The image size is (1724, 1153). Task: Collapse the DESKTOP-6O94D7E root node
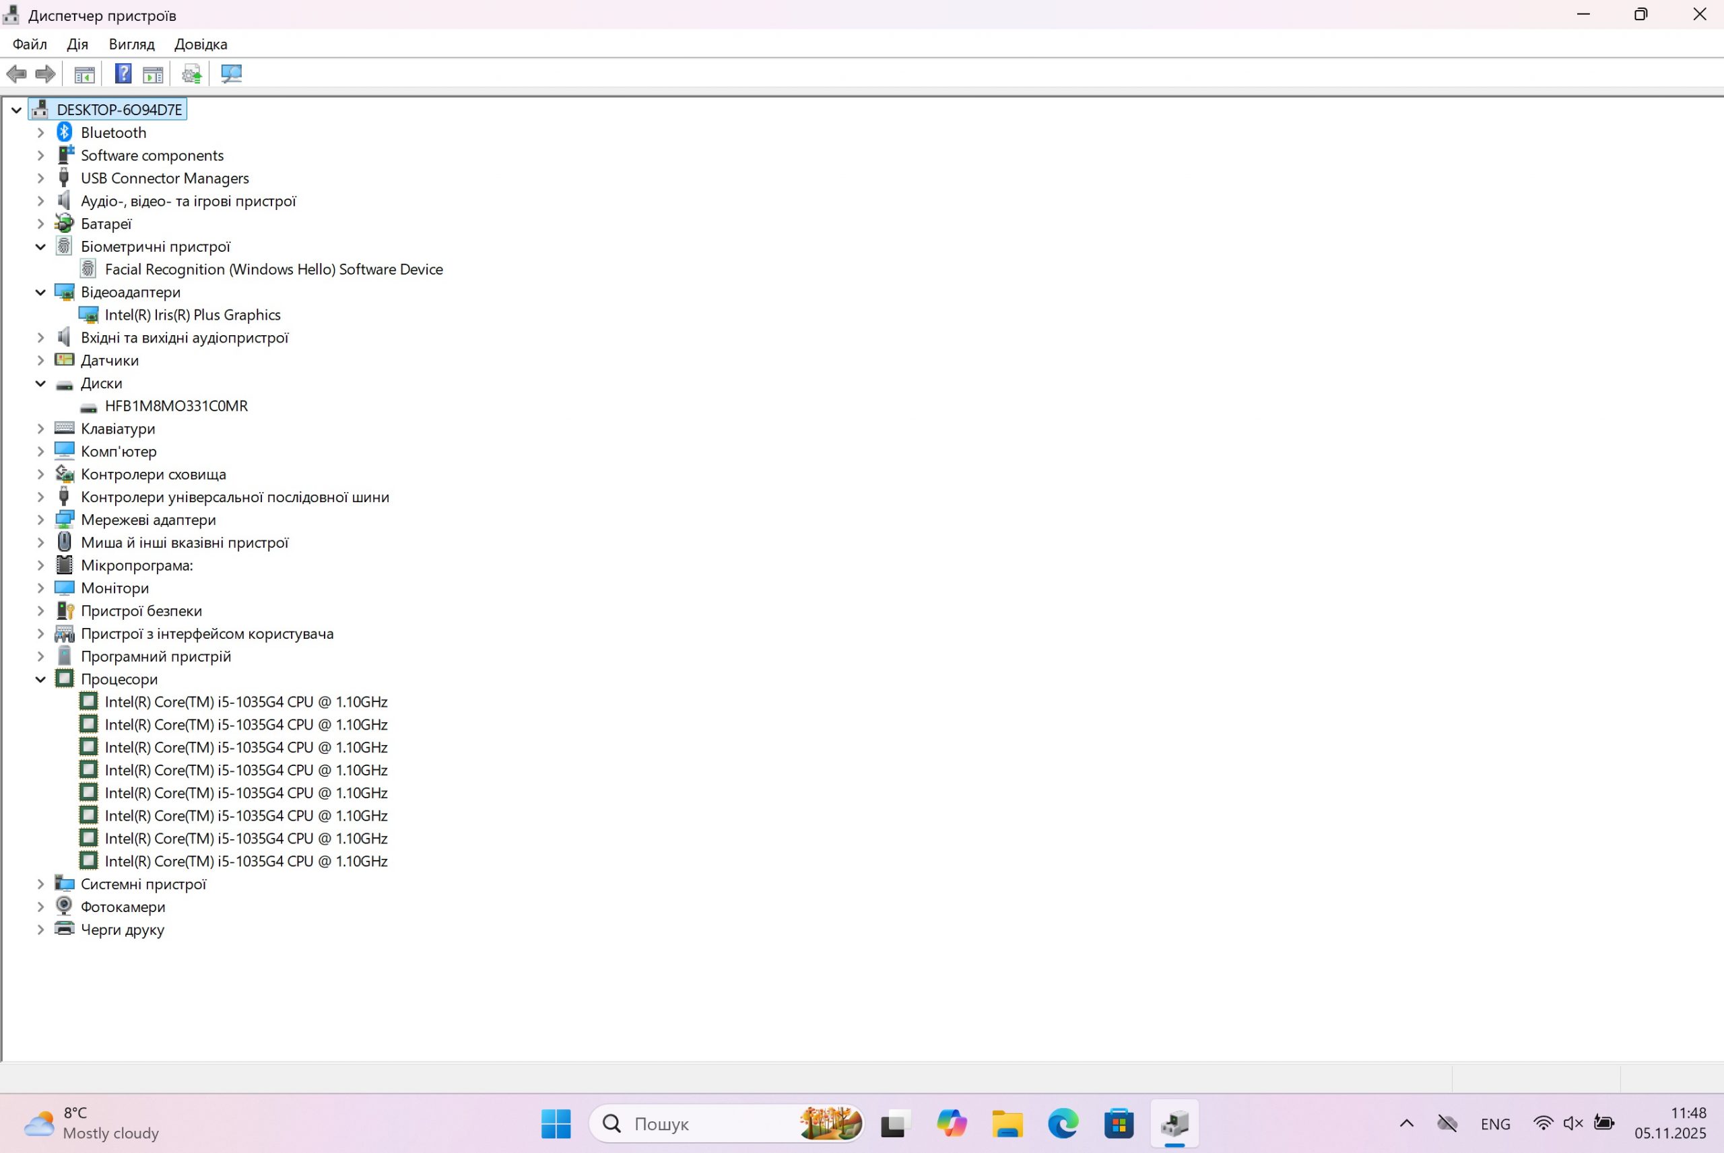pos(16,110)
